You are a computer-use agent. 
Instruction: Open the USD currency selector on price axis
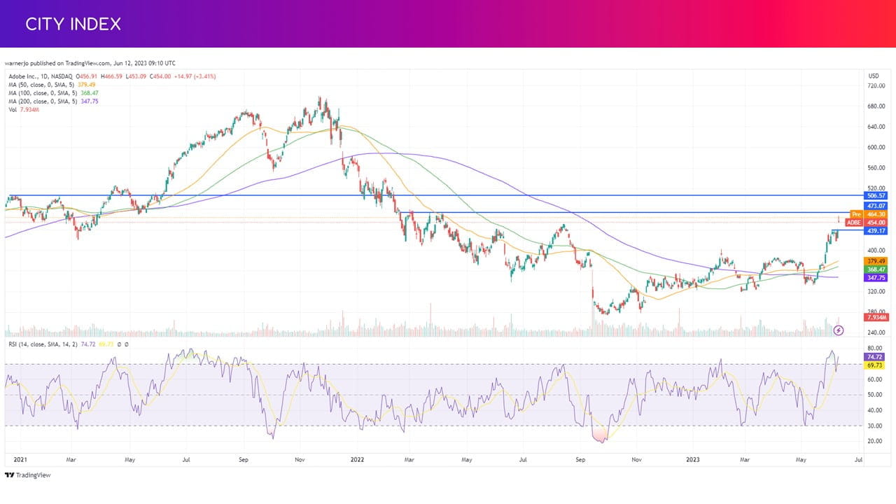point(874,76)
